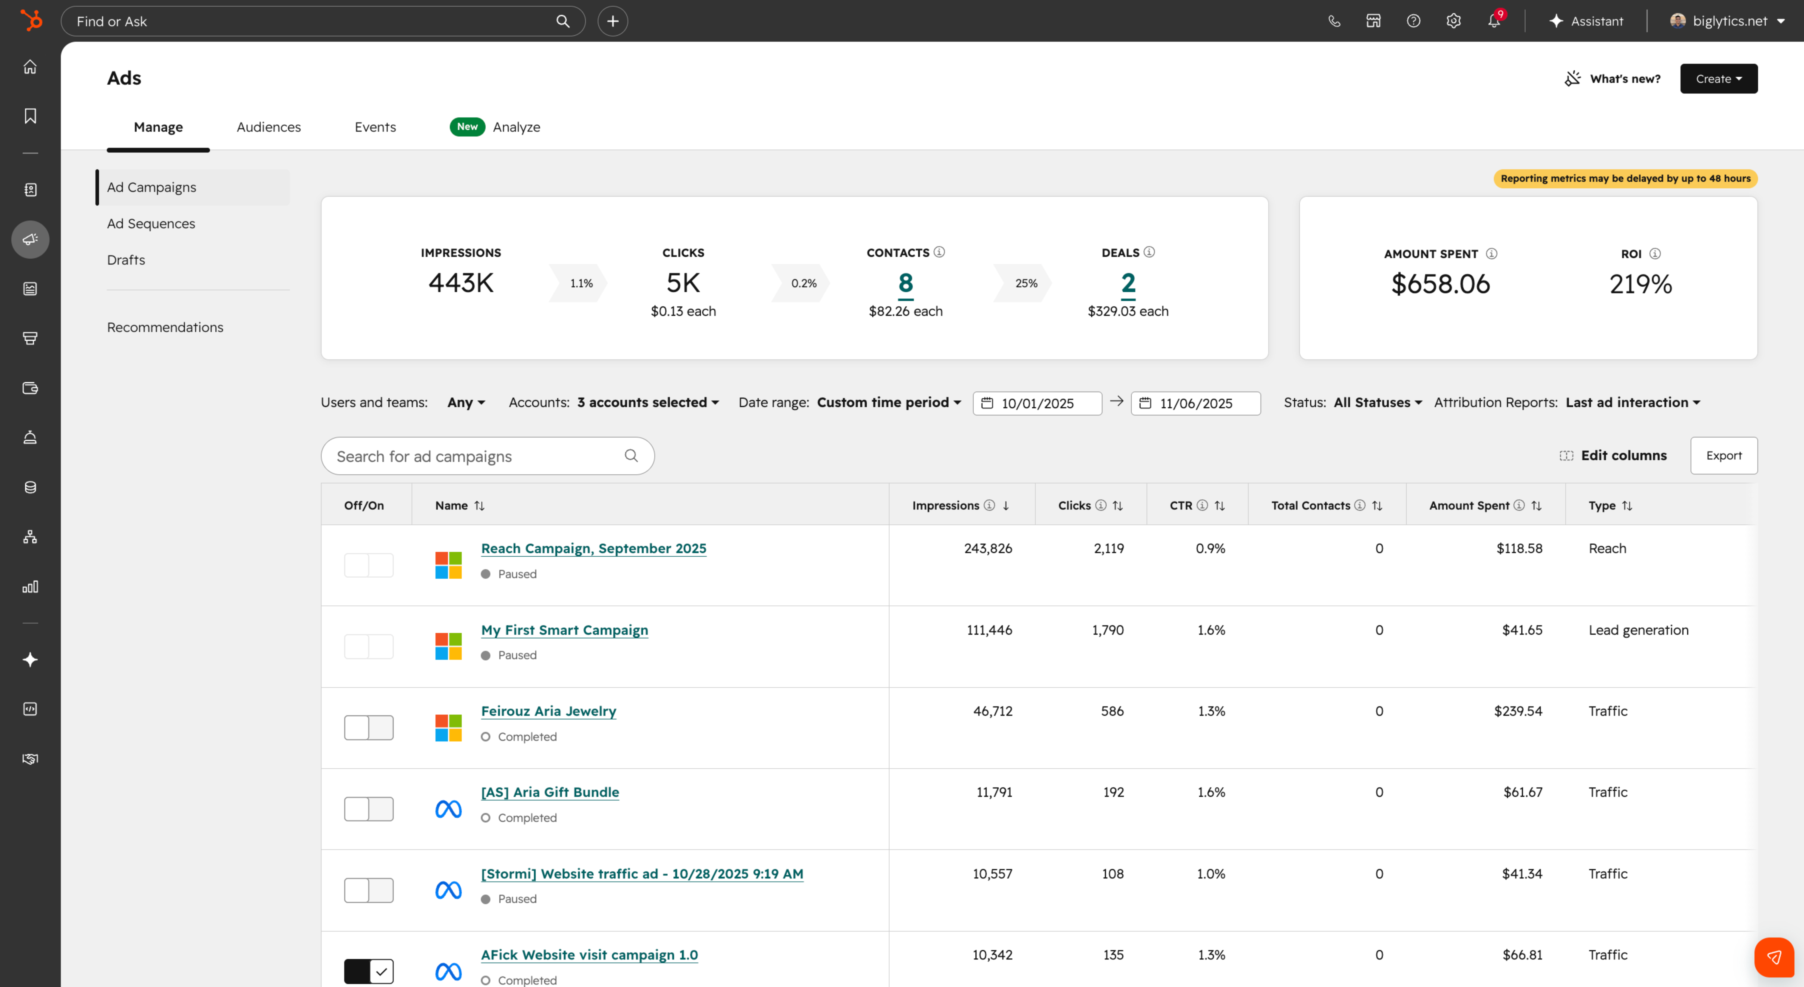Open the Feirouz Aria Jewelry campaign link
The image size is (1804, 987).
coord(548,711)
